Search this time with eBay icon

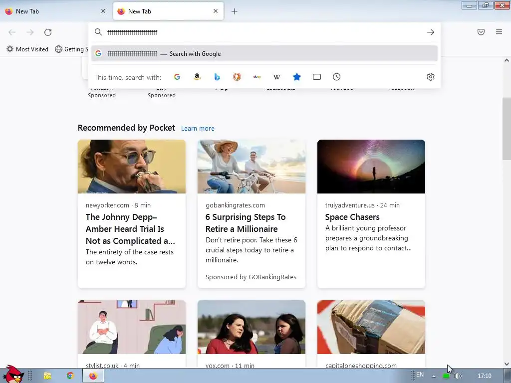257,77
